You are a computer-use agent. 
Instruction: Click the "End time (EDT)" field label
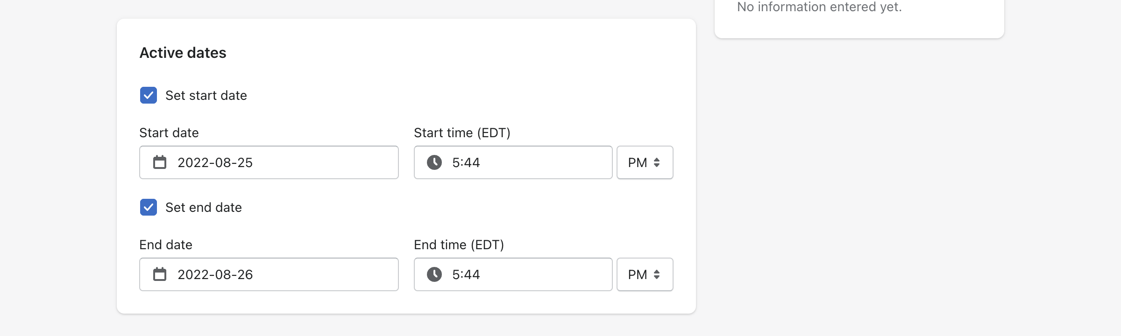pos(459,245)
